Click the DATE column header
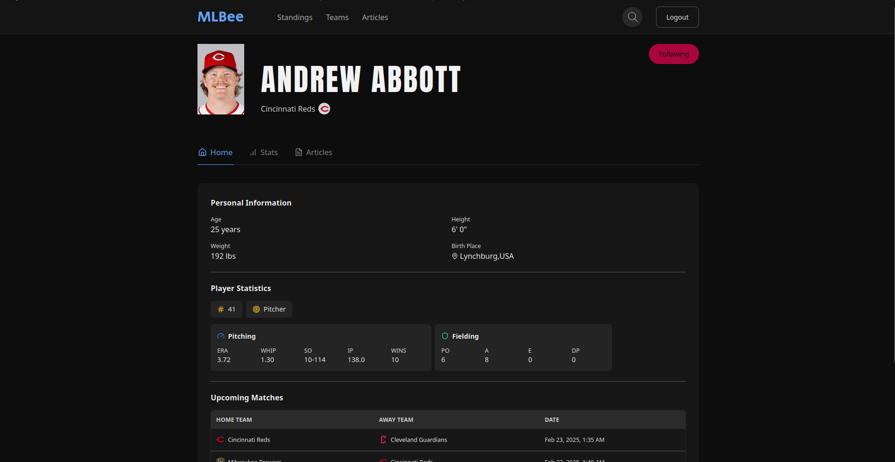 552,420
